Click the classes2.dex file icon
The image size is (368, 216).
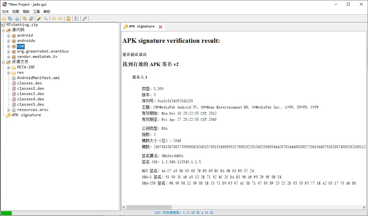point(14,89)
